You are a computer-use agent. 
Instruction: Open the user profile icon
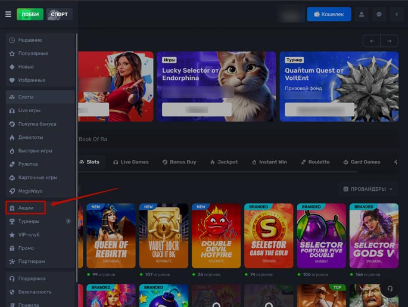361,14
